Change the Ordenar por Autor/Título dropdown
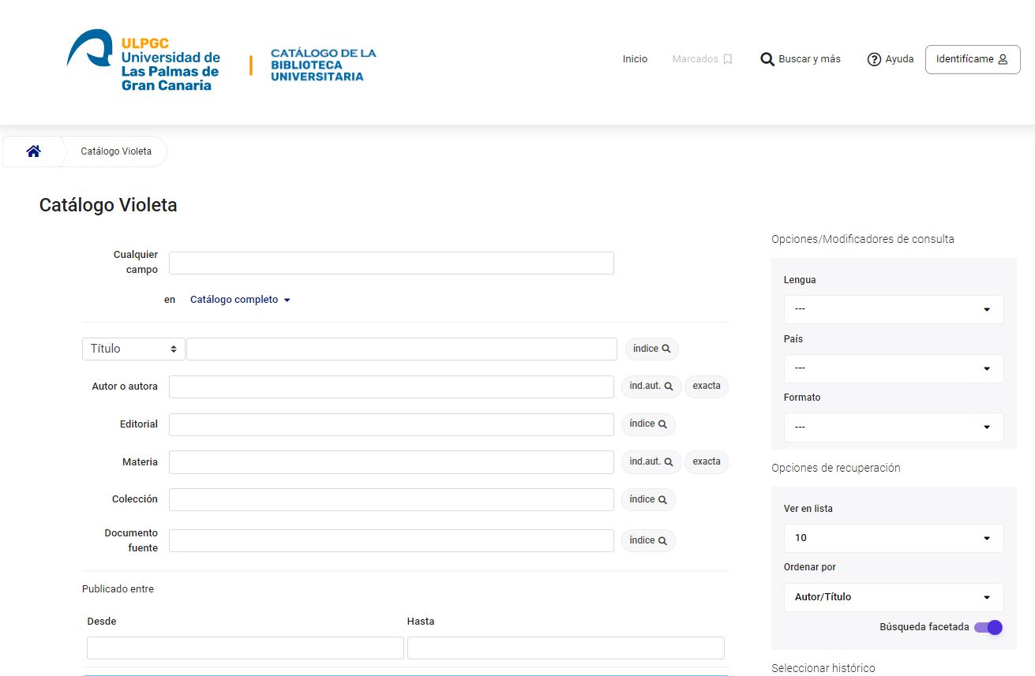 tap(894, 597)
